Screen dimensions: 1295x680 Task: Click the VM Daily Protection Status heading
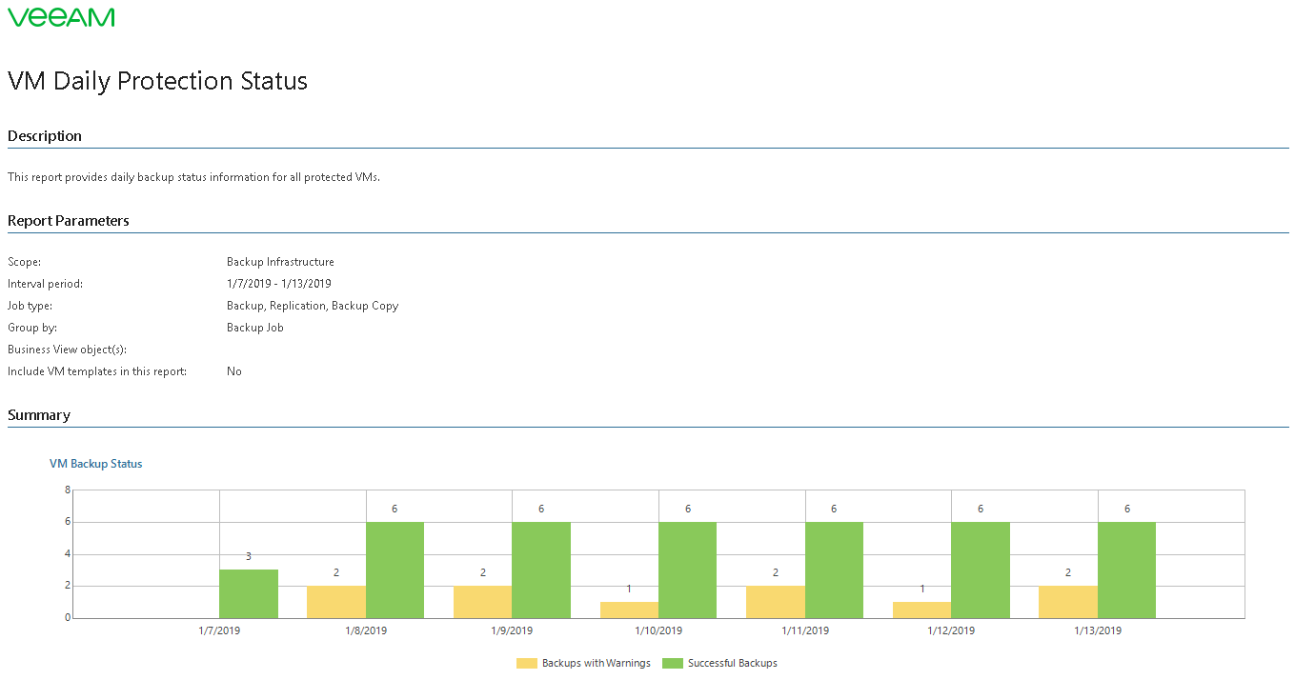[157, 81]
